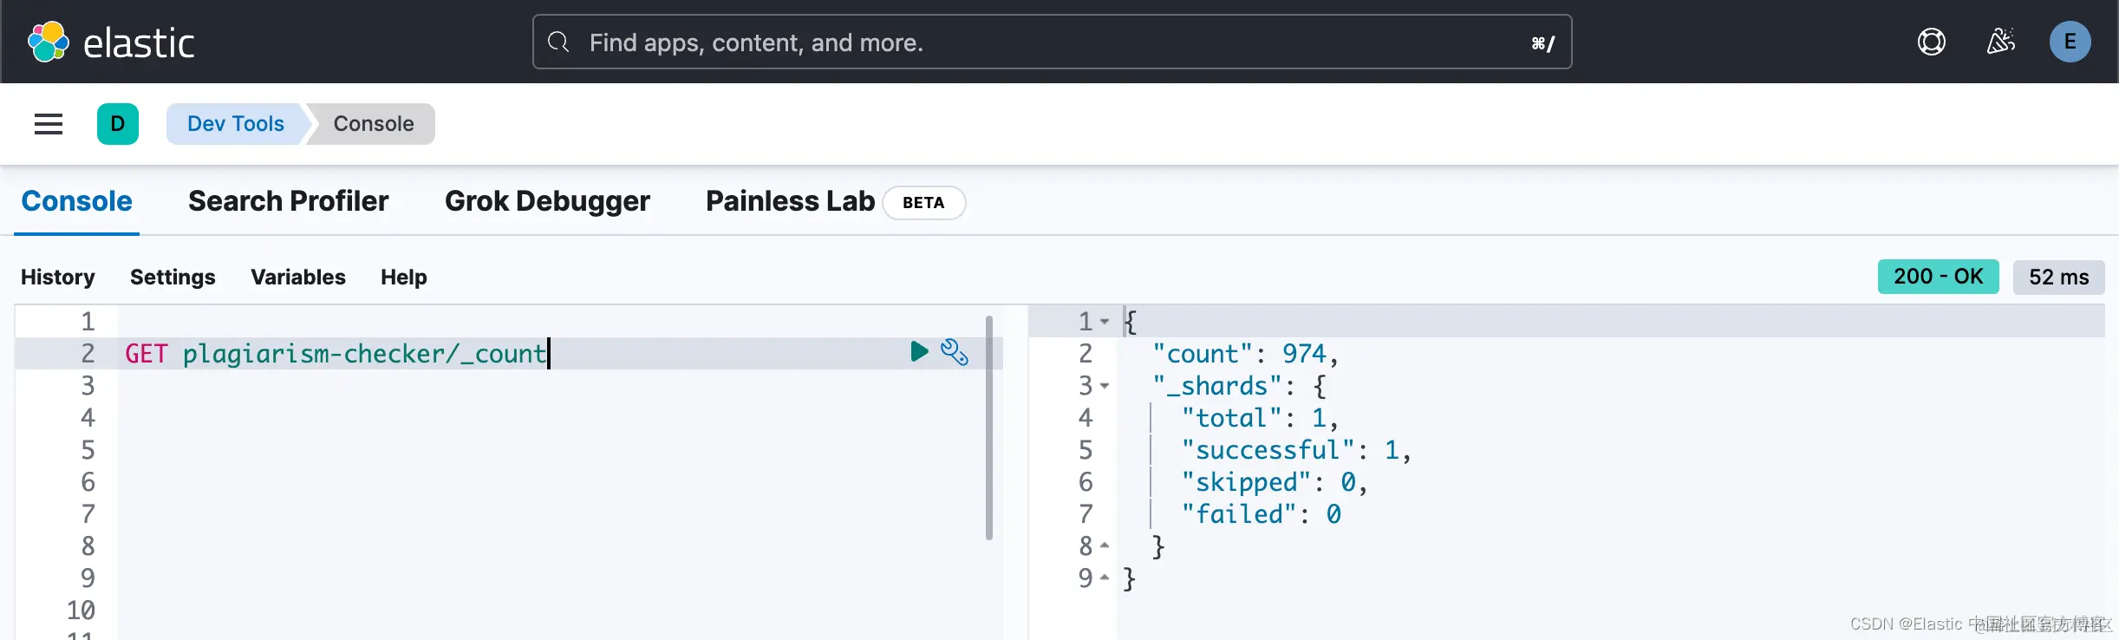This screenshot has height=640, width=2119.
Task: Click the Dev Tools breadcrumb
Action: click(235, 124)
